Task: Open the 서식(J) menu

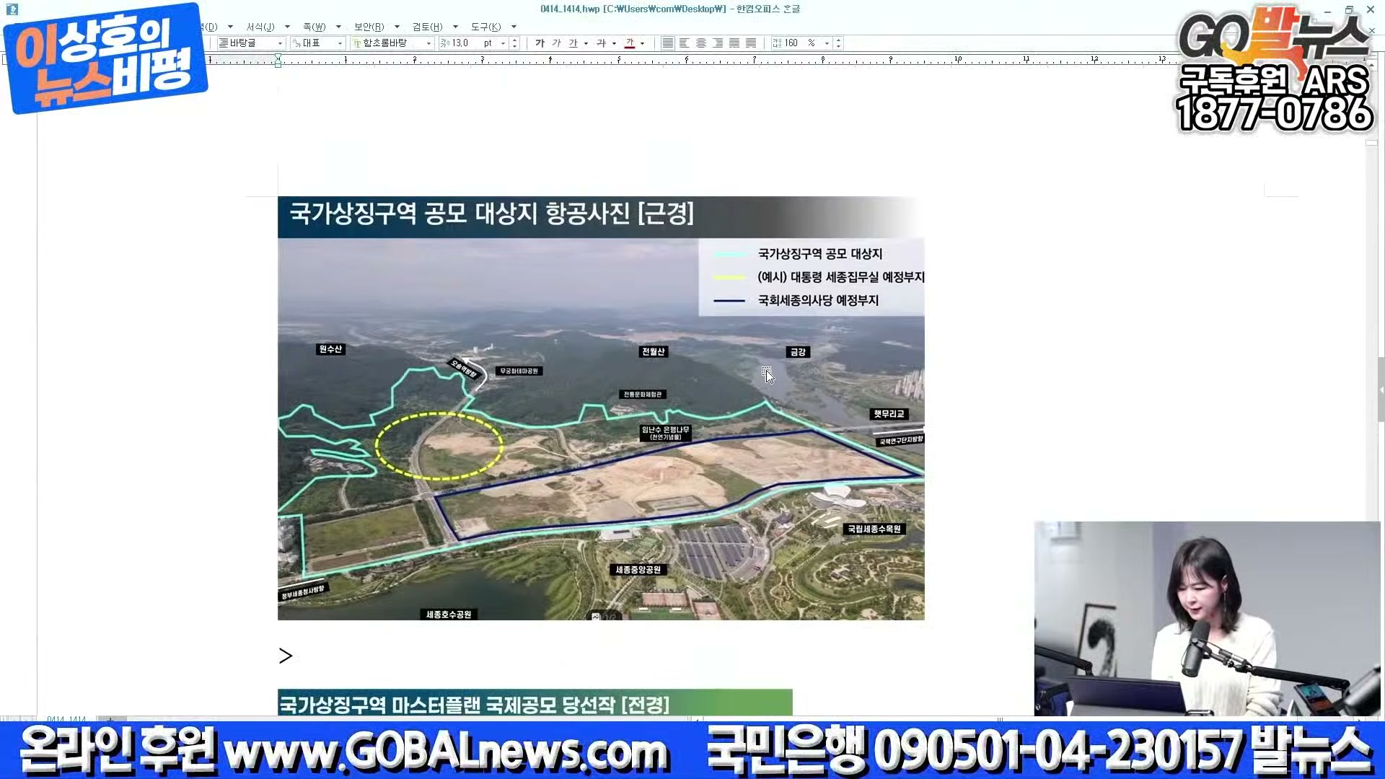Action: pyautogui.click(x=260, y=27)
